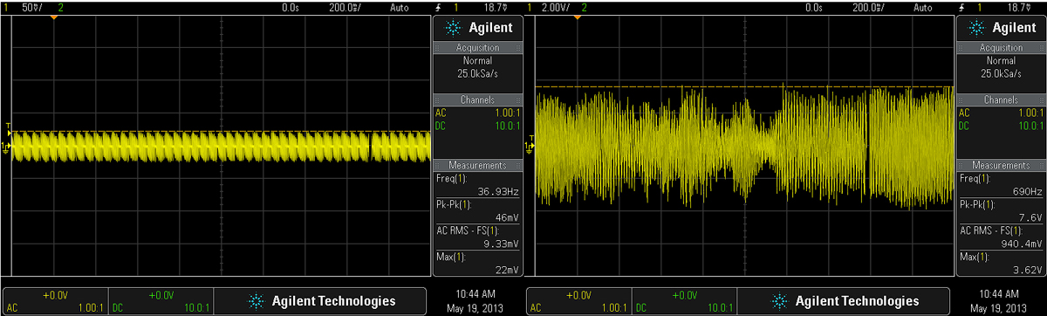Click the orange trigger position marker on right scope
Screen dimensions: 1047x316
click(577, 17)
